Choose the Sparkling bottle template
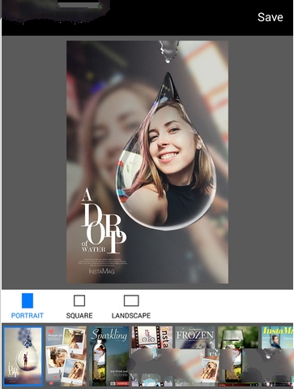 [x=109, y=356]
